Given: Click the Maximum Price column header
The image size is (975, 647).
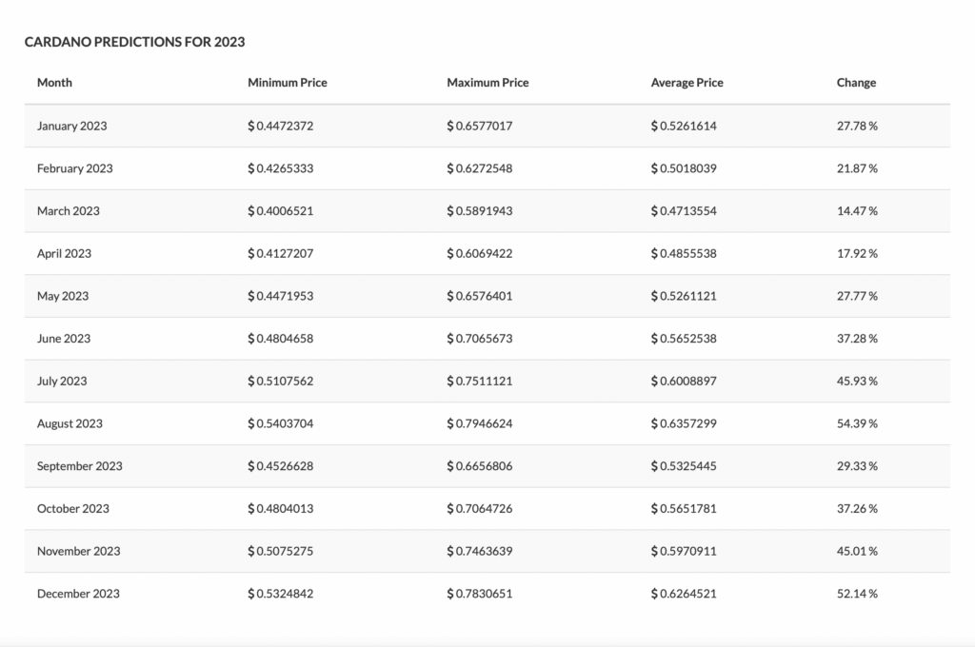Looking at the screenshot, I should [487, 82].
